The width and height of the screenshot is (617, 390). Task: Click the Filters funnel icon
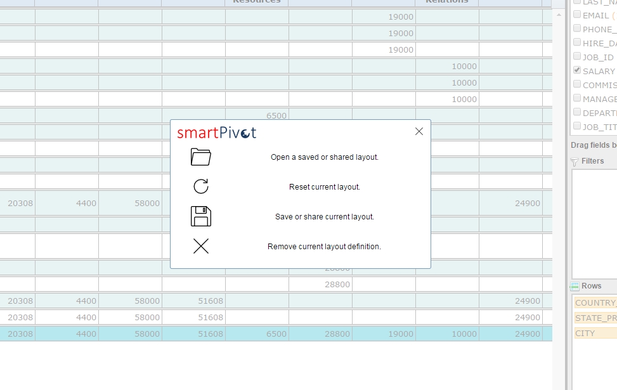click(x=575, y=162)
